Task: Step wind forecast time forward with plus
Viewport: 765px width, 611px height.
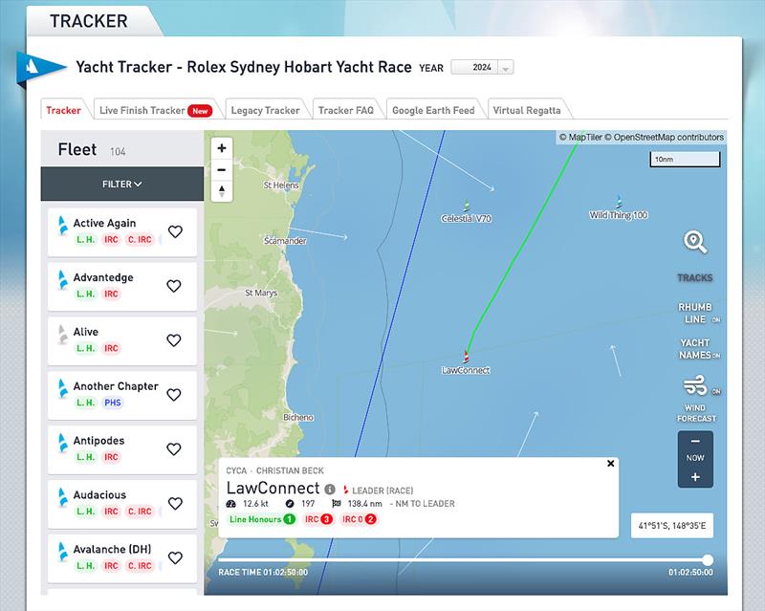Action: pos(695,477)
